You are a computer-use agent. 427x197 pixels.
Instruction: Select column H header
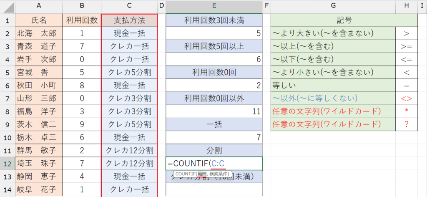coord(407,7)
